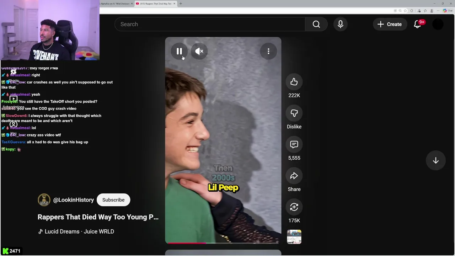Viewport: 455px width, 256px height.
Task: Open the sound thumbnail below Remix
Action: [294, 237]
